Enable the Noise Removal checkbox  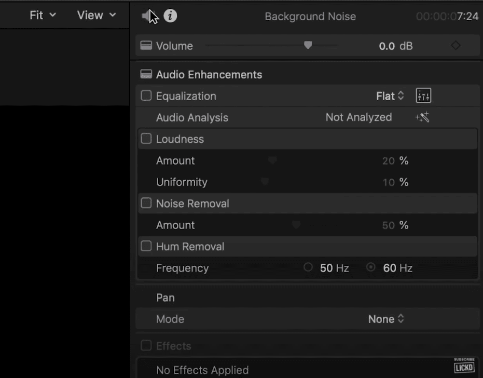coord(146,203)
